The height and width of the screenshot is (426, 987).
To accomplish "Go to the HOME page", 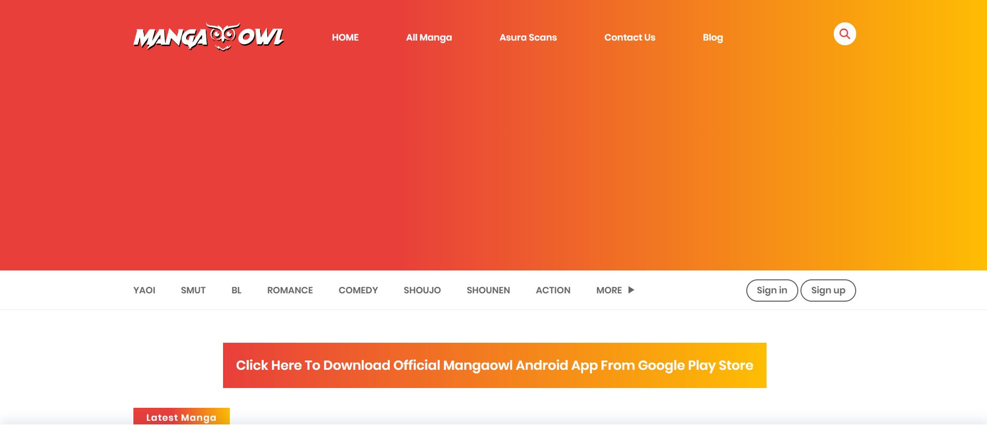I will tap(345, 37).
